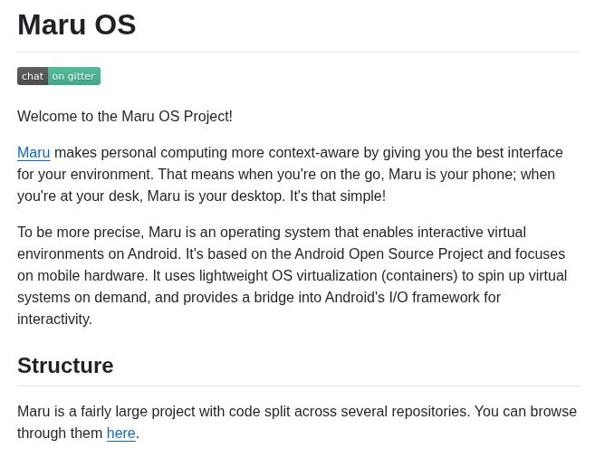Click the "Welcome to the Maru OS Project!" line
Screen dimensions: 595x458
point(125,116)
